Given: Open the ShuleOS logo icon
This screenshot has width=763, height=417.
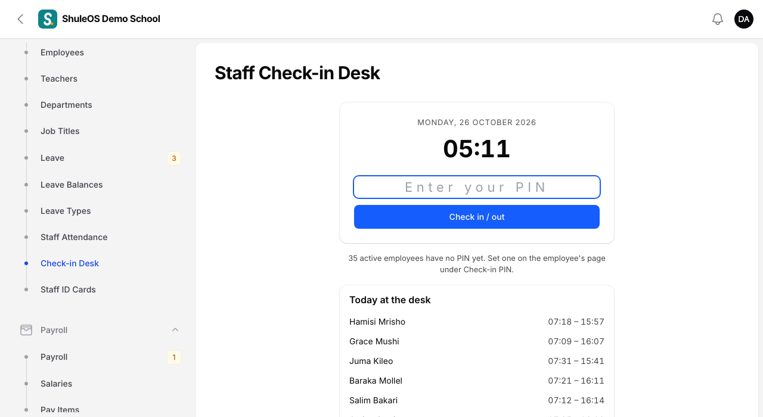Looking at the screenshot, I should point(48,19).
